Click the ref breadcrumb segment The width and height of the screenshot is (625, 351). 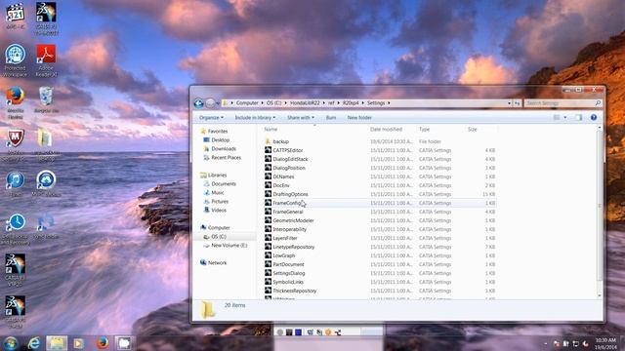331,103
